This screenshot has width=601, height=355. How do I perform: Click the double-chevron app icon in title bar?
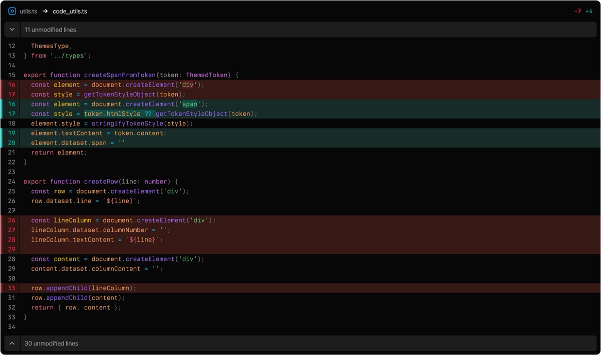pos(11,11)
